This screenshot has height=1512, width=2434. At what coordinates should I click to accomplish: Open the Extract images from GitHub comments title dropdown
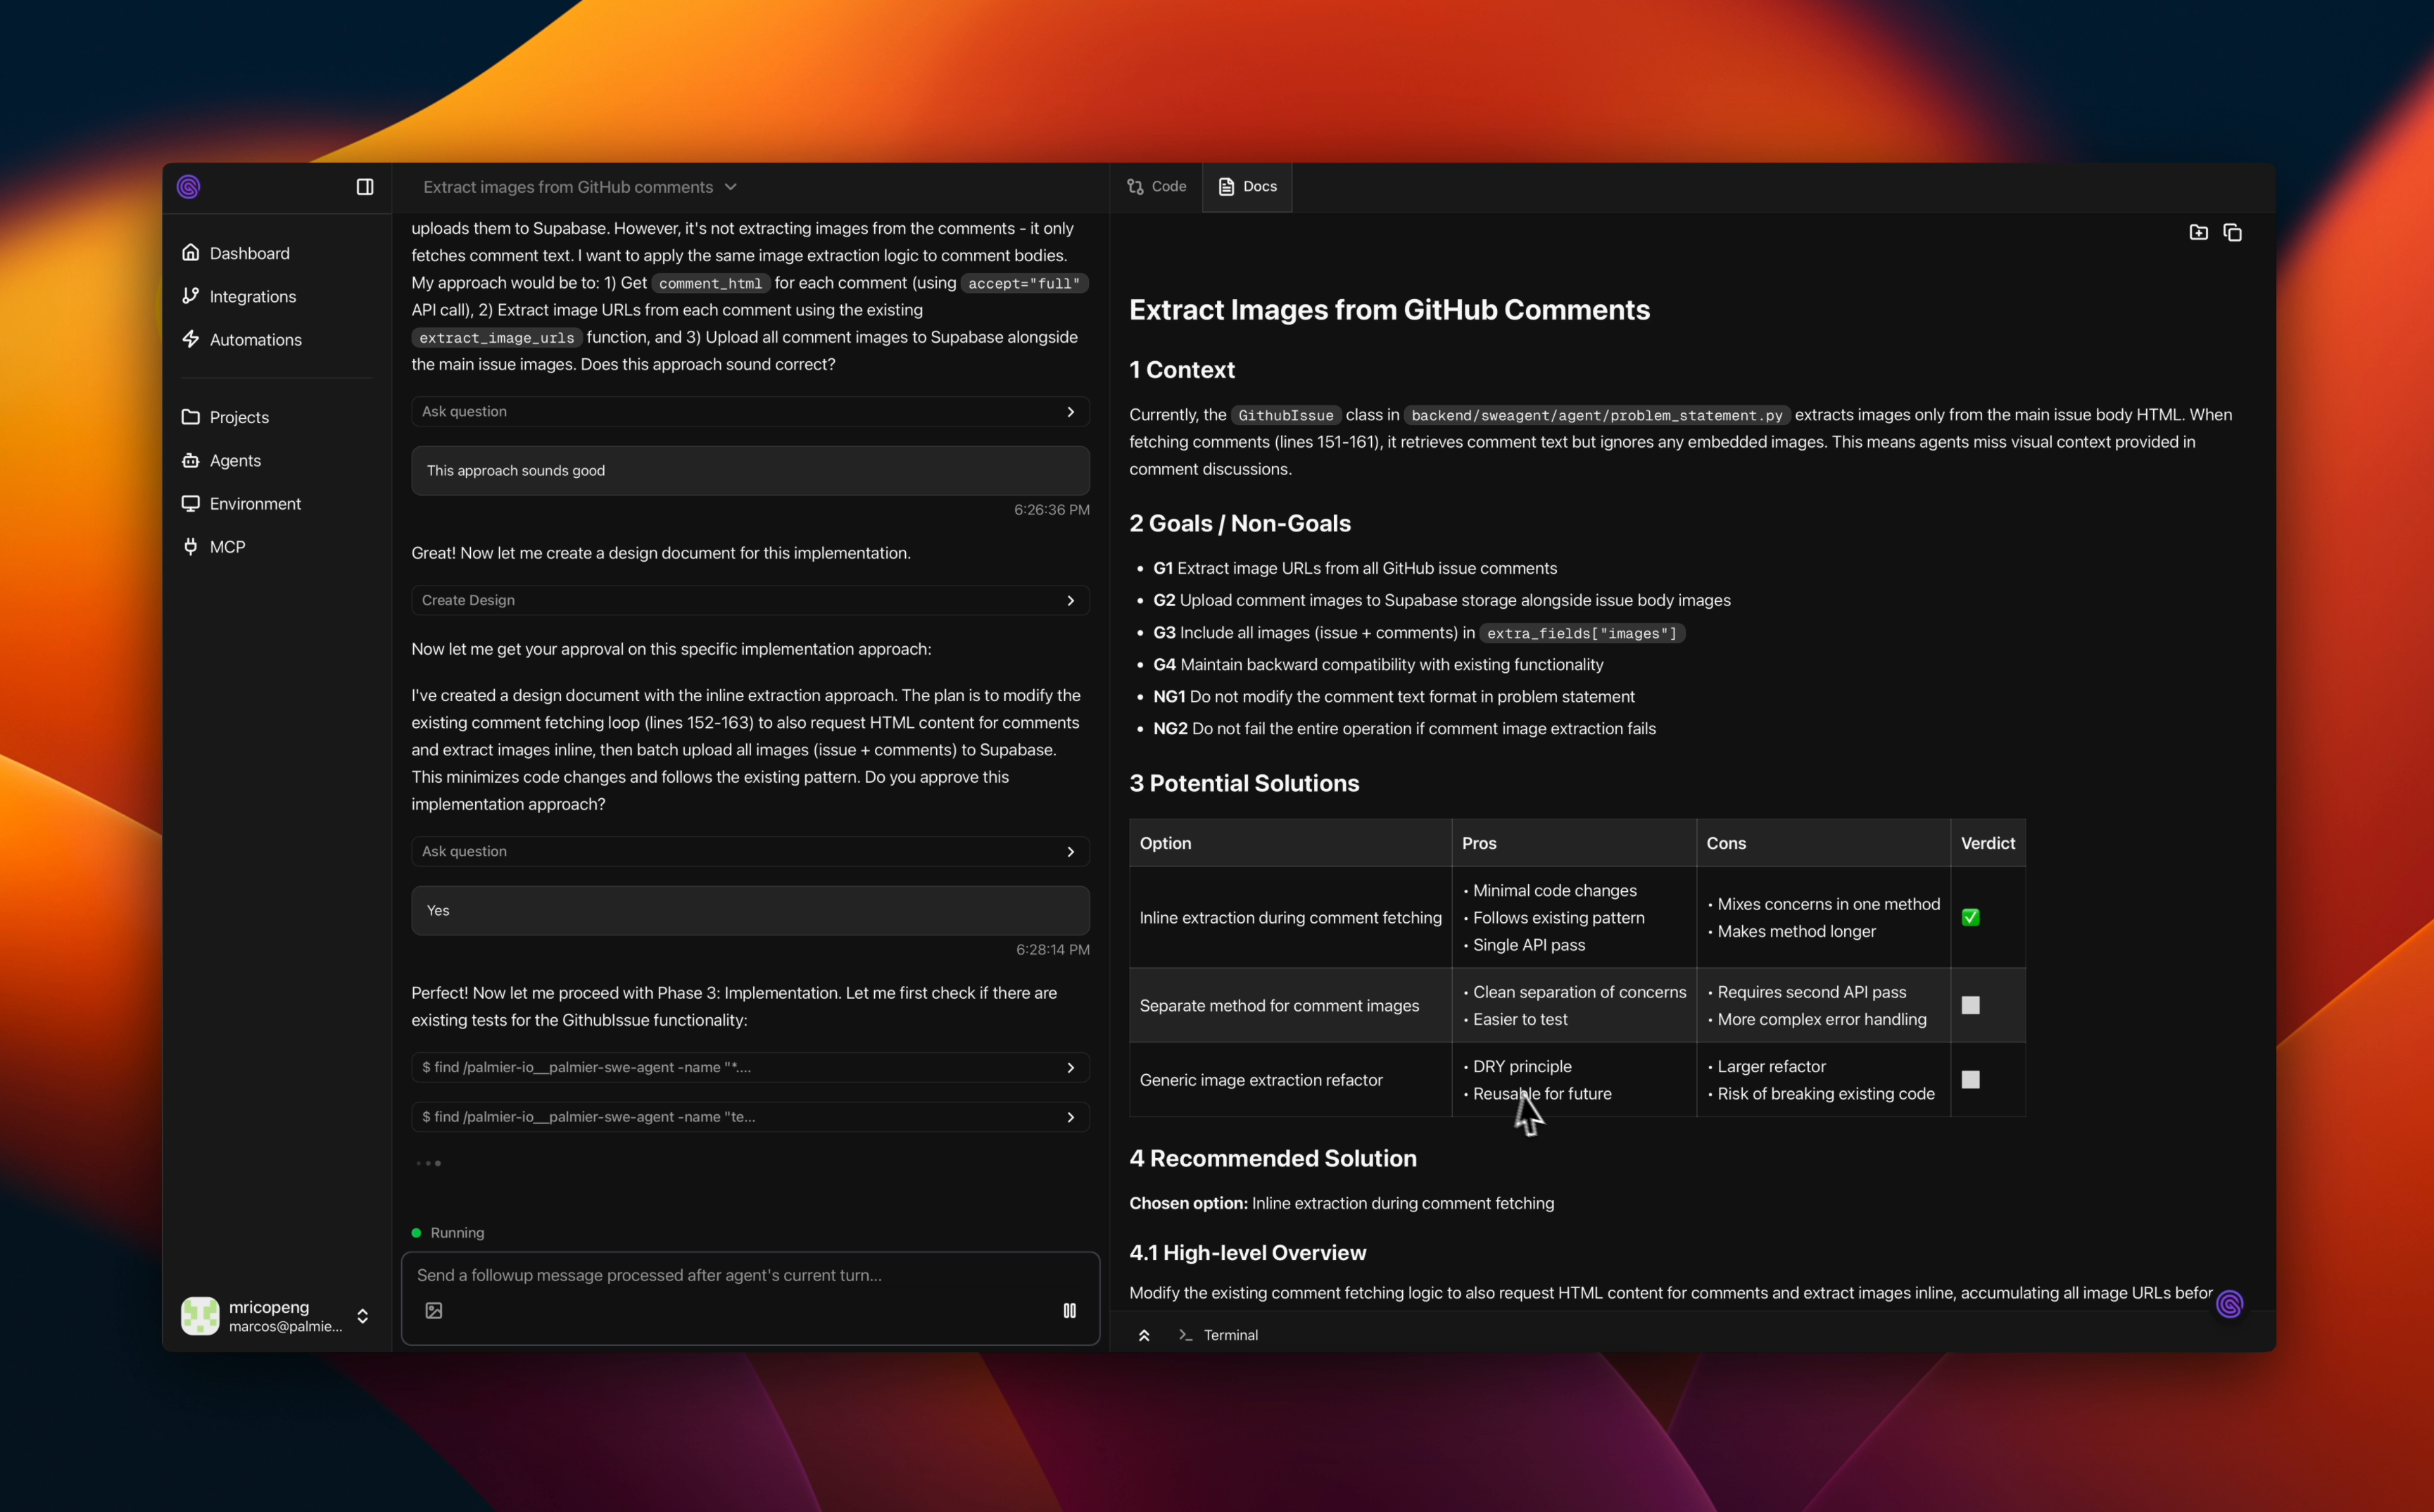731,187
